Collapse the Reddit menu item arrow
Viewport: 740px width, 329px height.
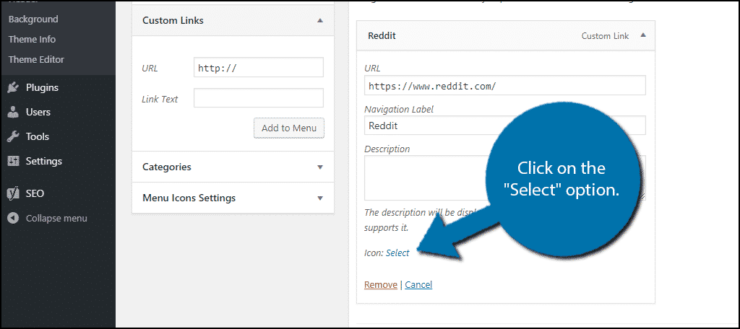pyautogui.click(x=642, y=35)
